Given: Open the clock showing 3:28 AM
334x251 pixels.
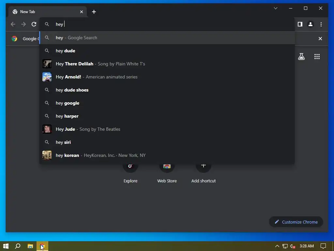Looking at the screenshot, I should coord(307,246).
